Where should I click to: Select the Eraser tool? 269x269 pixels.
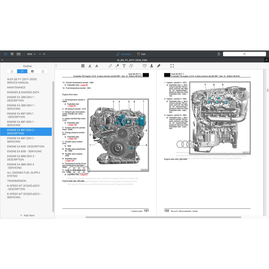point(117,66)
